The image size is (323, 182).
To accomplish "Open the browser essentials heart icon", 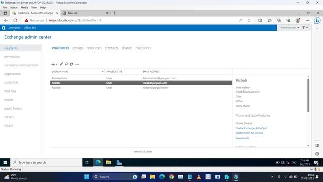I will tap(288, 20).
